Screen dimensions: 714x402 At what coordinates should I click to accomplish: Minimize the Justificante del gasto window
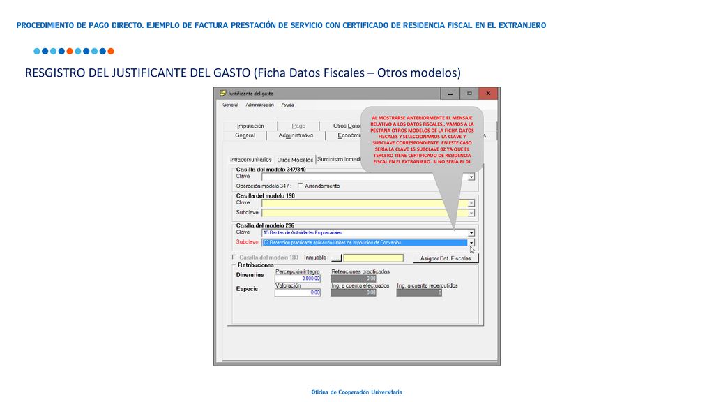coord(450,94)
